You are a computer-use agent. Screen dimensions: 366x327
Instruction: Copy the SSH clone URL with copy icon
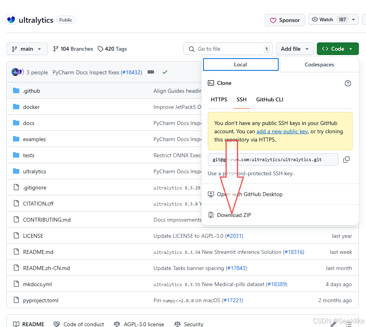point(346,160)
